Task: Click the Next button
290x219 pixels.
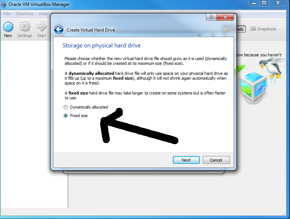Action: (186, 160)
